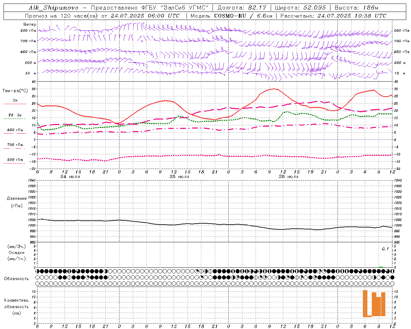This screenshot has width=411, height=329.
Task: Select the 'Высота: 186м' altitude field
Action: (356, 8)
